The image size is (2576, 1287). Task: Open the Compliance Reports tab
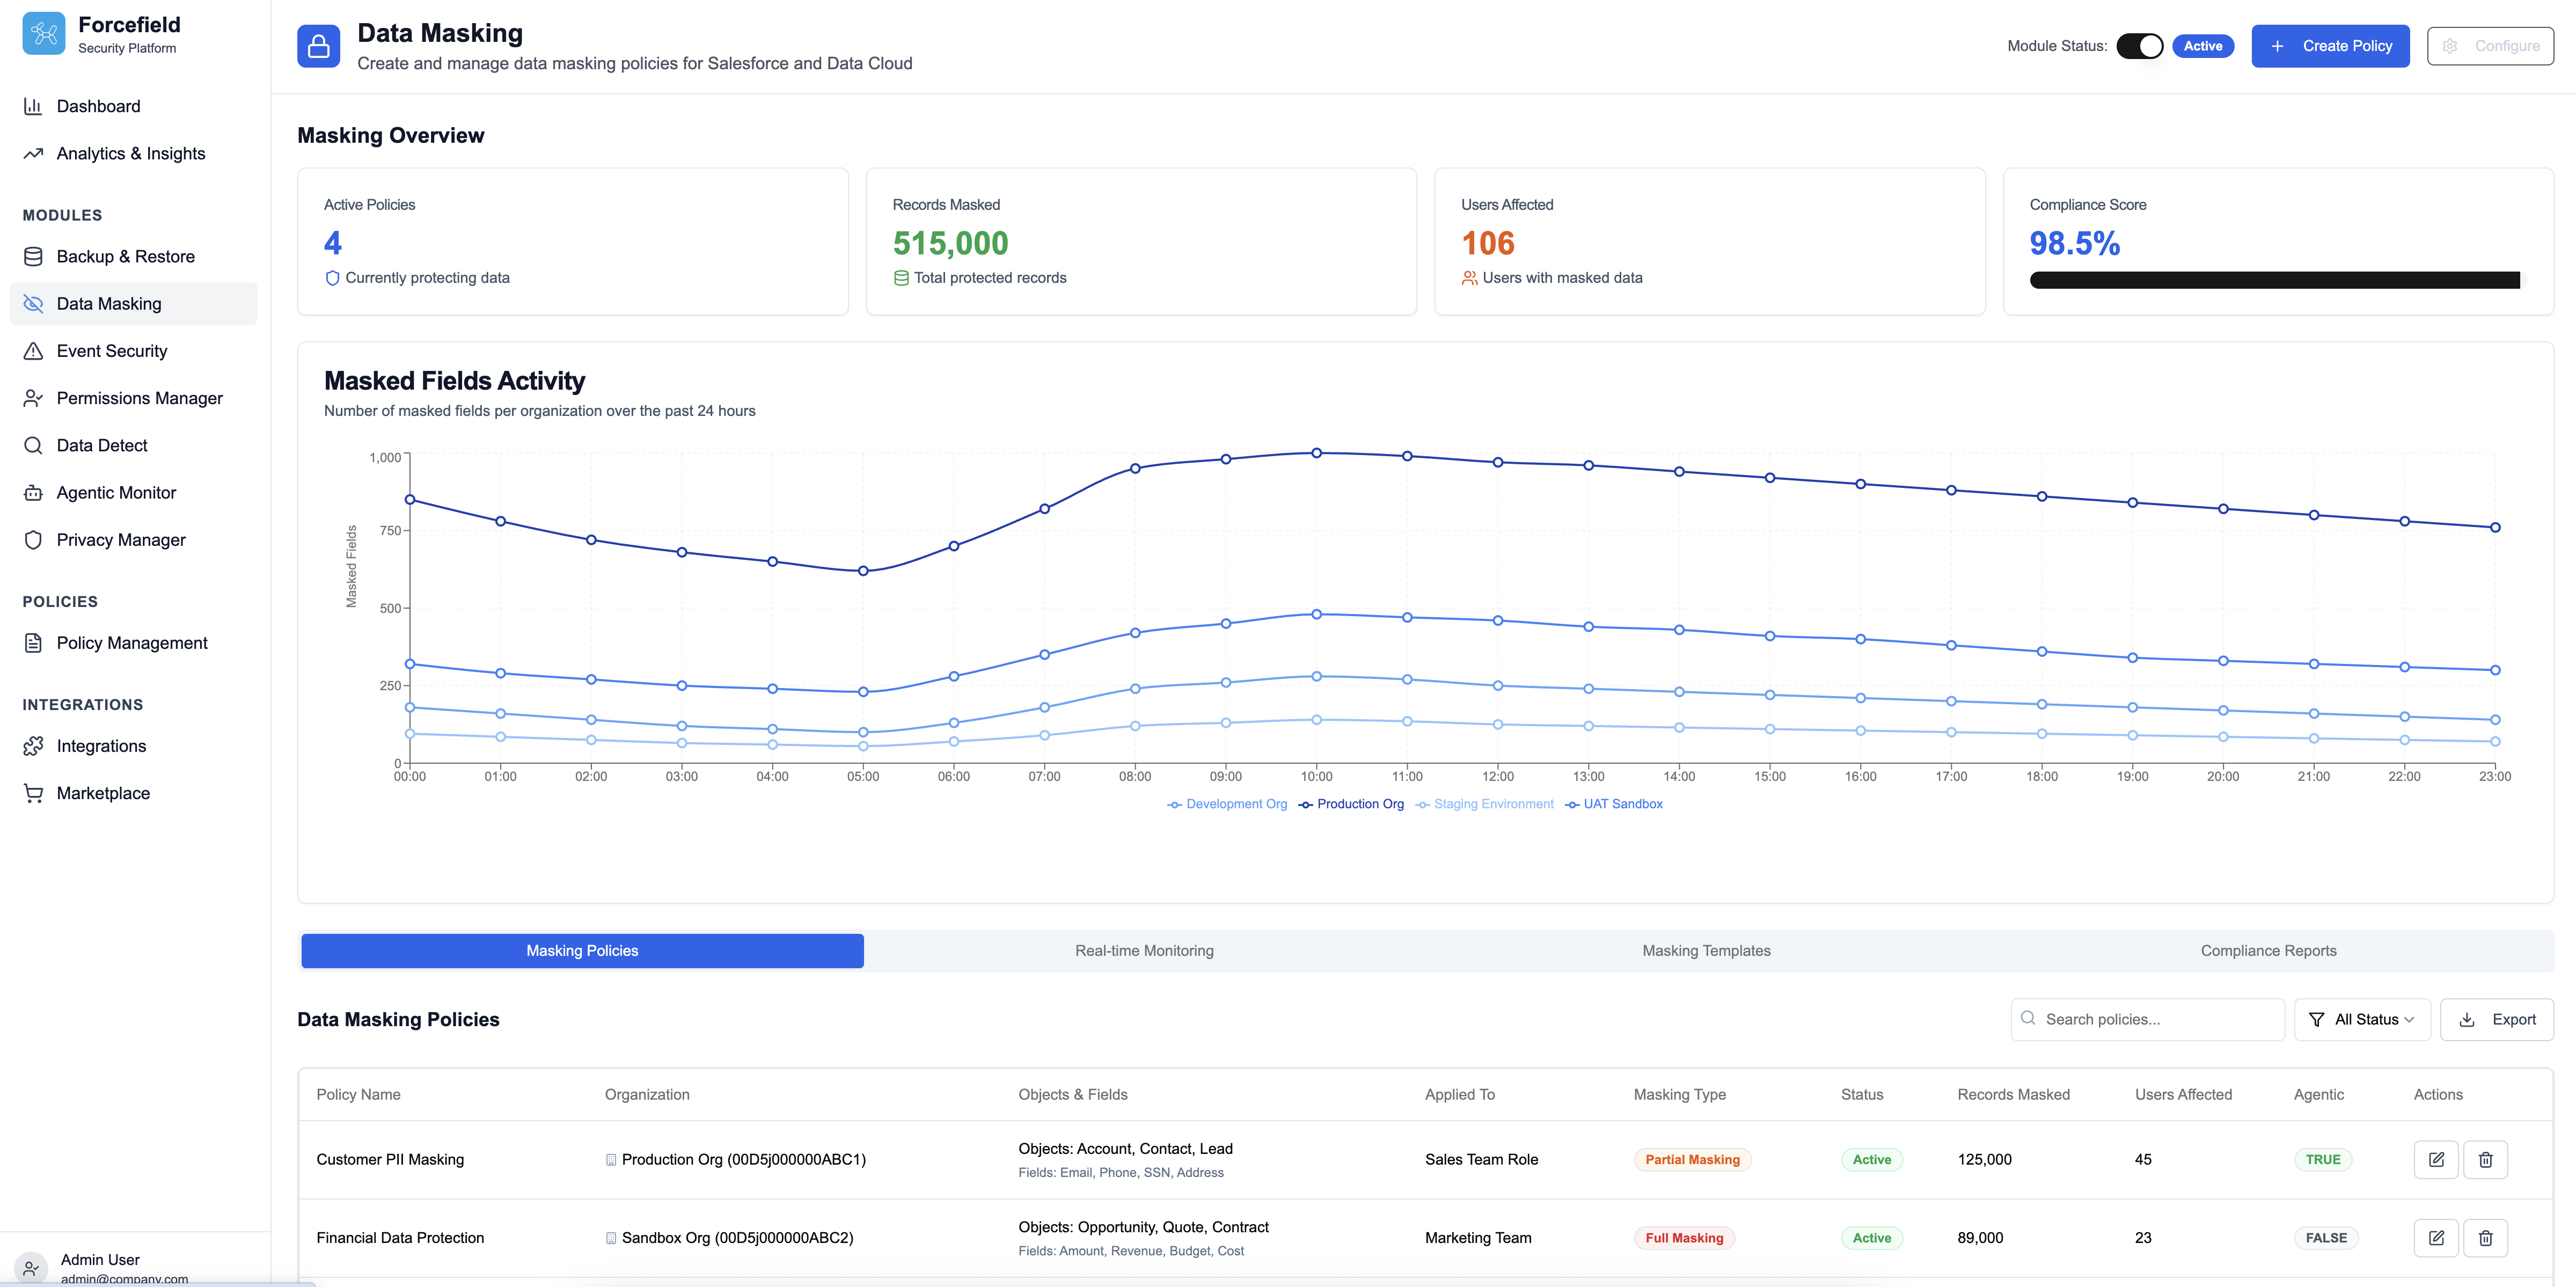pos(2268,951)
